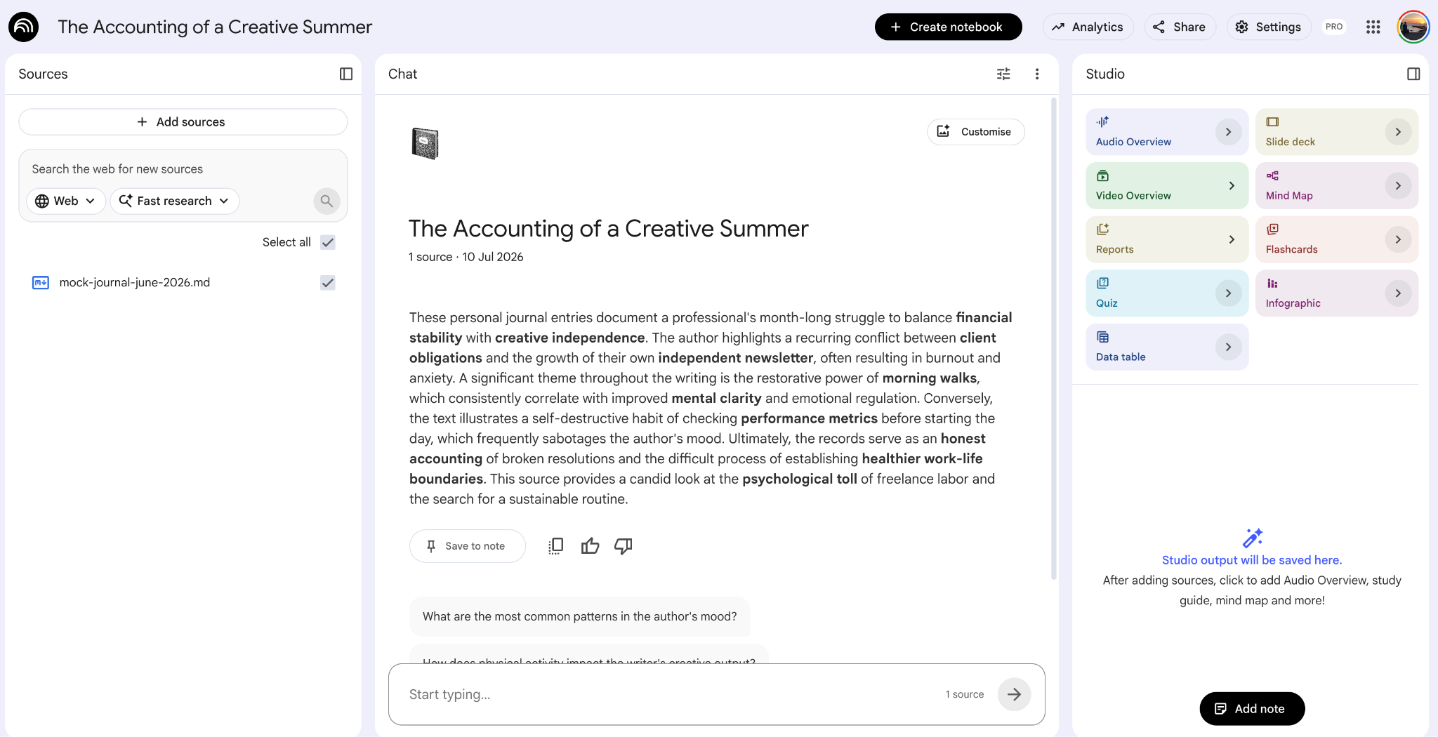Open the Fast research dropdown

pyautogui.click(x=174, y=201)
